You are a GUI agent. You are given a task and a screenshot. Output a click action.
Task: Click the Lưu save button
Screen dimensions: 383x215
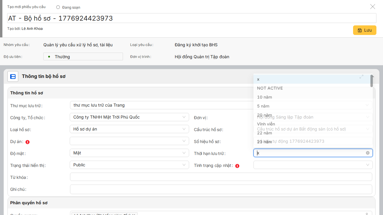pos(364,30)
